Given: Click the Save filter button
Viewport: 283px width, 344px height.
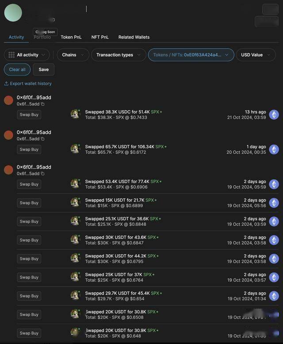Looking at the screenshot, I should pyautogui.click(x=44, y=69).
